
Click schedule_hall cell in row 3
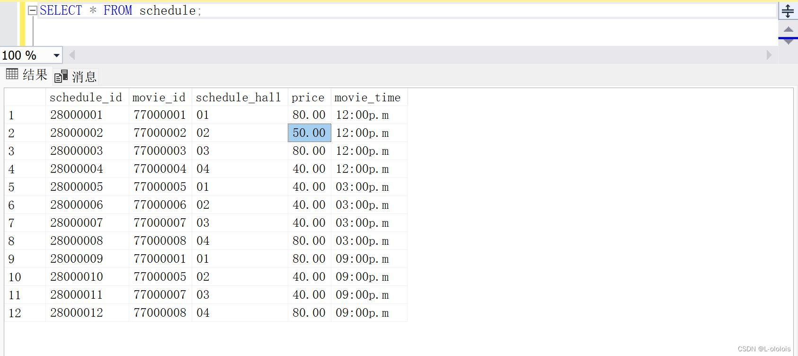(239, 151)
